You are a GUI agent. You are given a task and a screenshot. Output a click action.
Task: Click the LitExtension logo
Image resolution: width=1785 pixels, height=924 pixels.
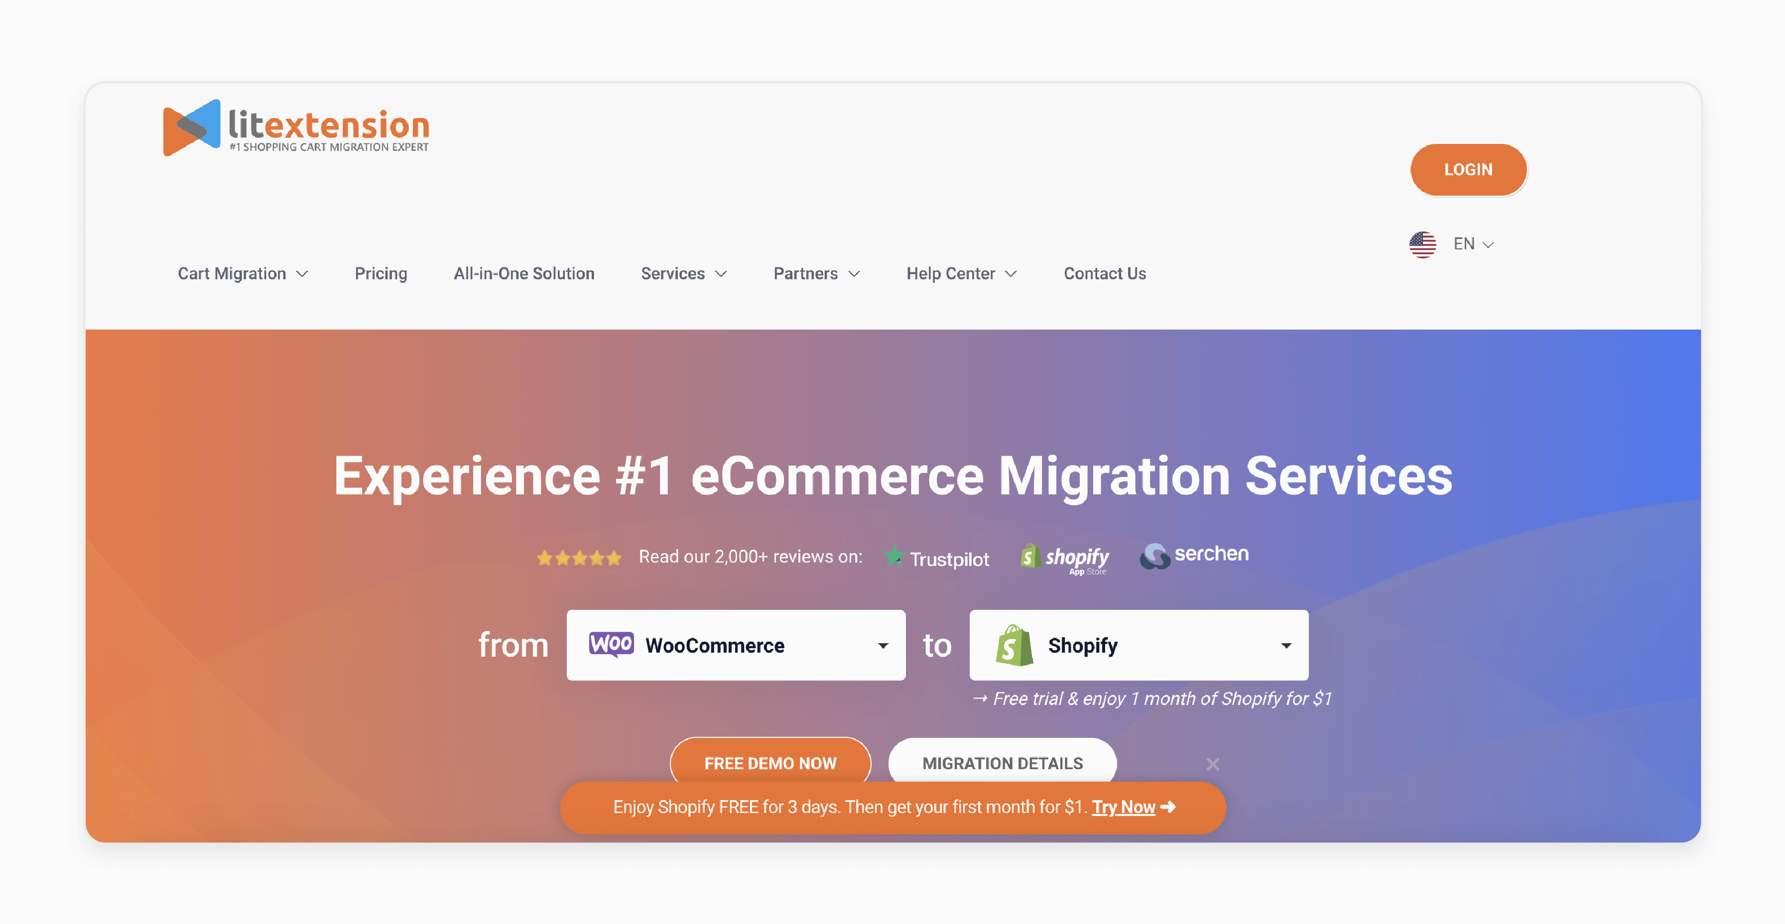[296, 127]
